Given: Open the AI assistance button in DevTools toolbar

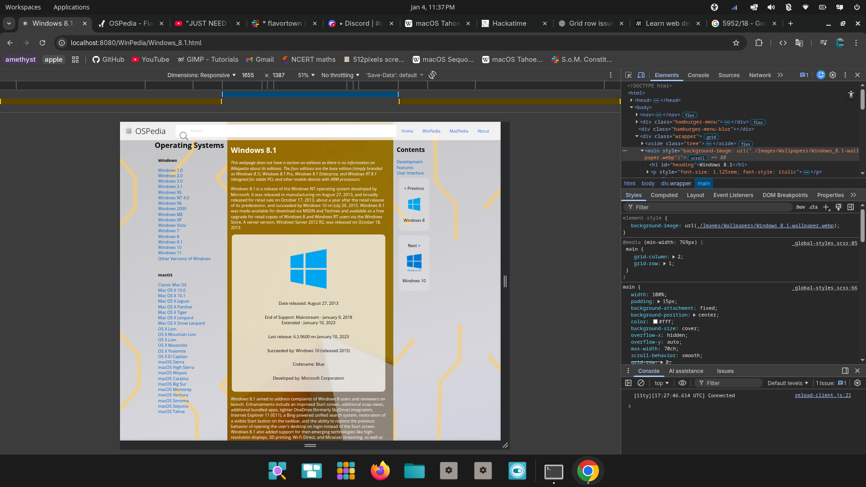Looking at the screenshot, I should pyautogui.click(x=820, y=75).
